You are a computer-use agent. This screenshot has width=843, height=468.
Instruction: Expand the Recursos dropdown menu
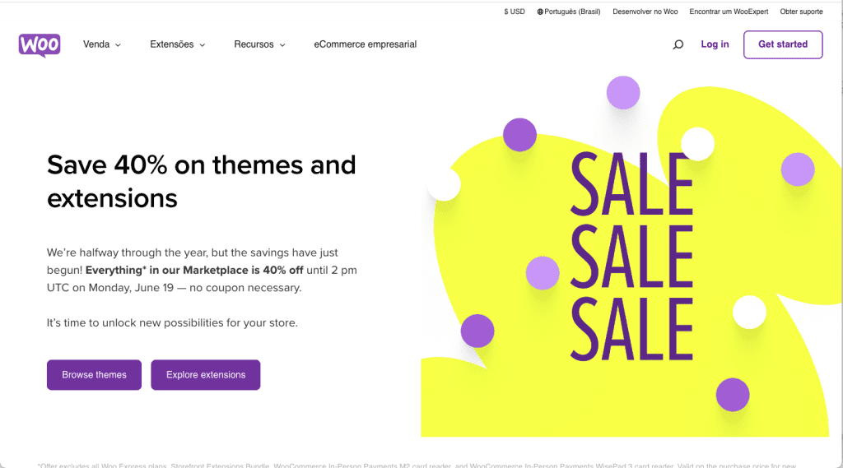259,44
